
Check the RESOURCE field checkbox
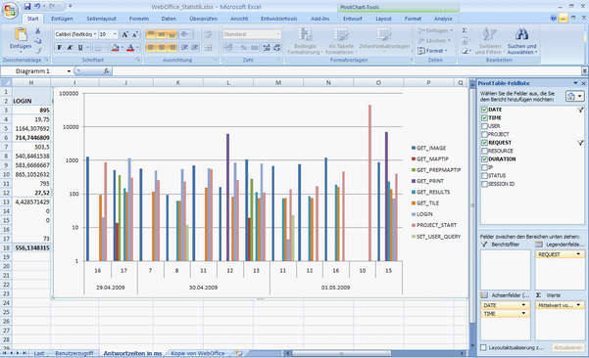tap(484, 151)
